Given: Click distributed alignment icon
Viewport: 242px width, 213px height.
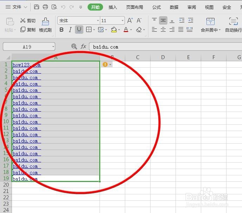Looking at the screenshot, I should (190, 29).
